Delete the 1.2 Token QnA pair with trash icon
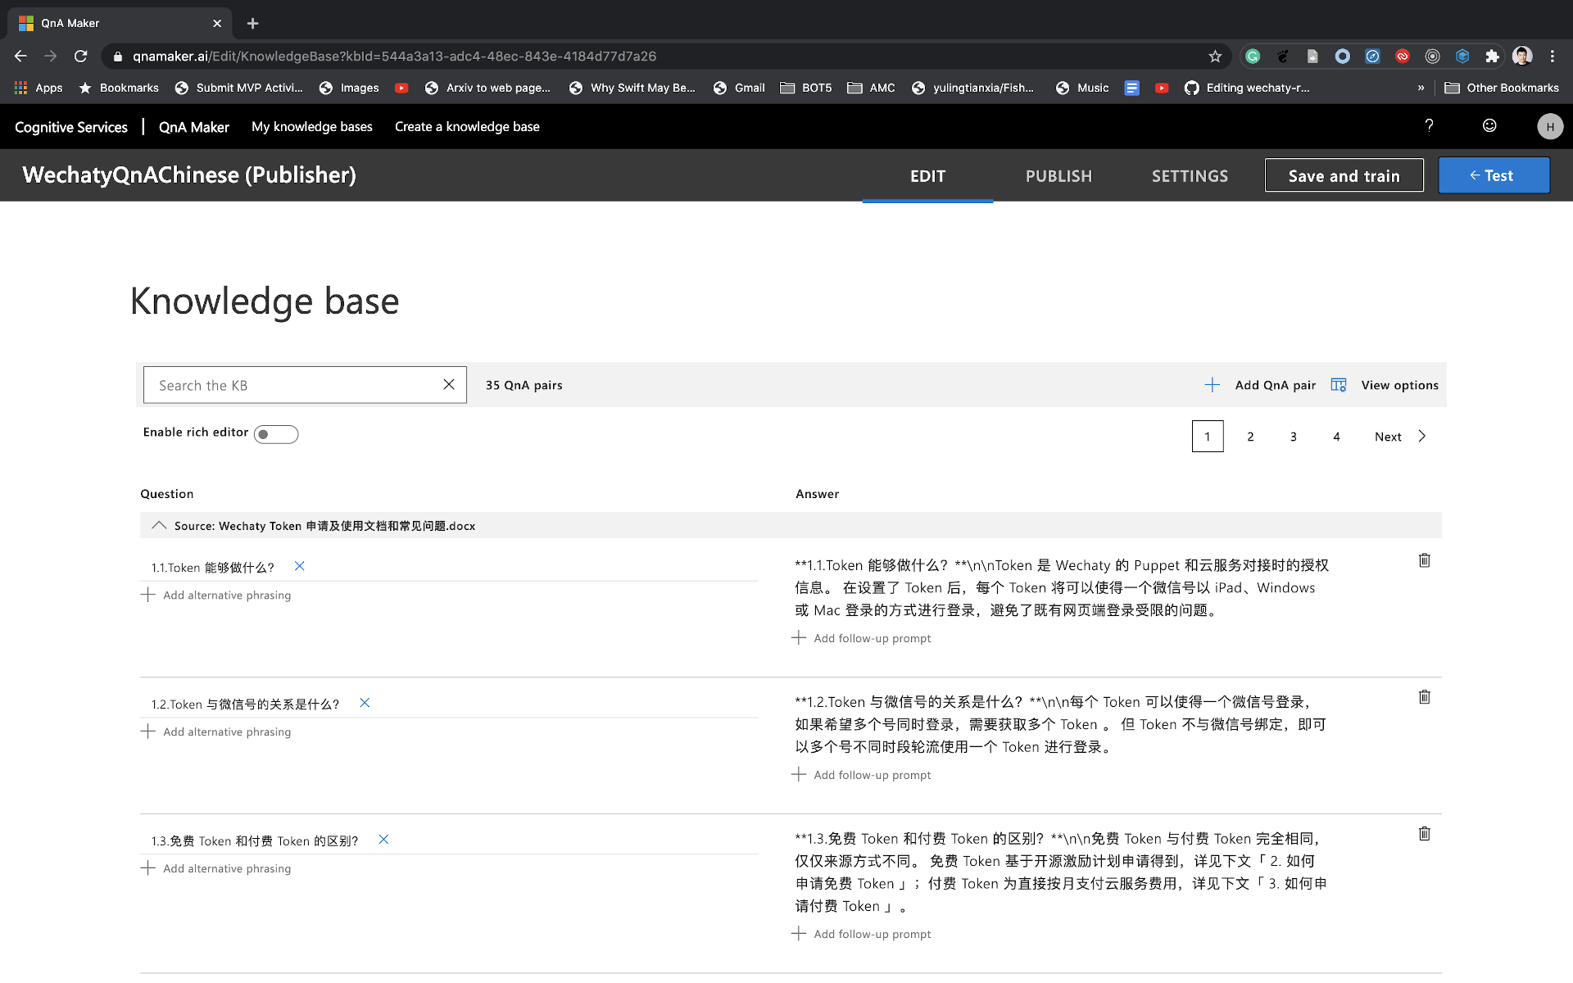 click(1424, 697)
